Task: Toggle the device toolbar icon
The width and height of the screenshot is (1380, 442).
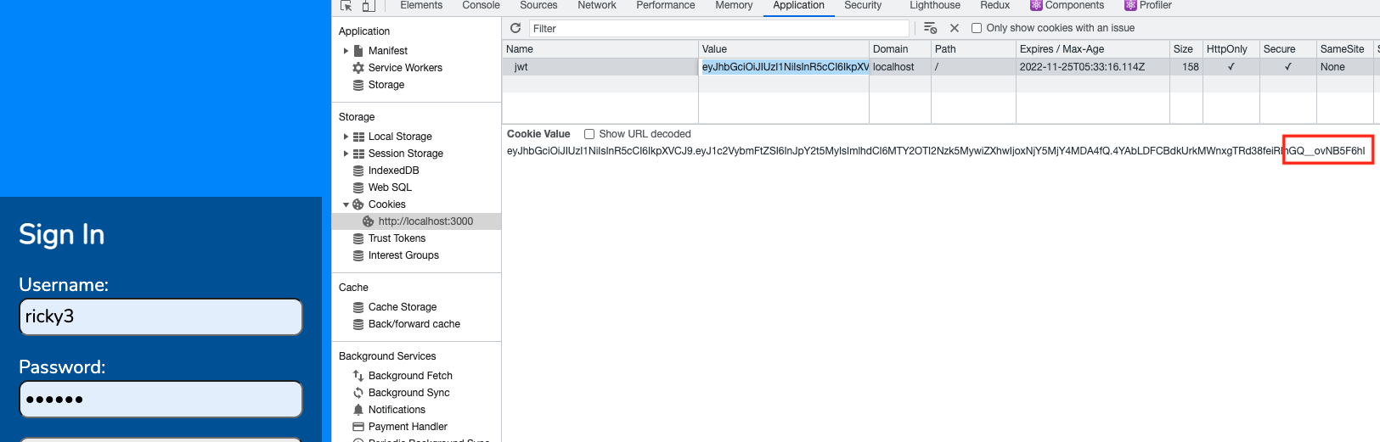Action: click(x=369, y=5)
